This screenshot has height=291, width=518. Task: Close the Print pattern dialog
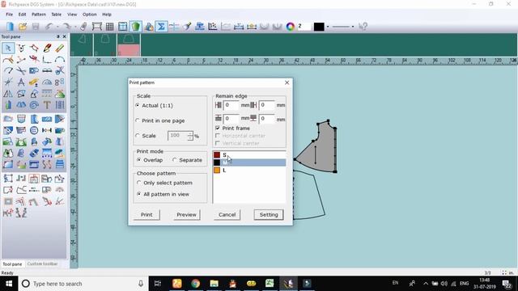(x=287, y=82)
